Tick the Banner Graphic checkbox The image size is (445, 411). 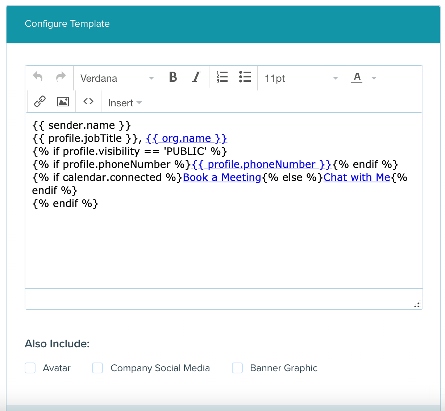coord(237,368)
